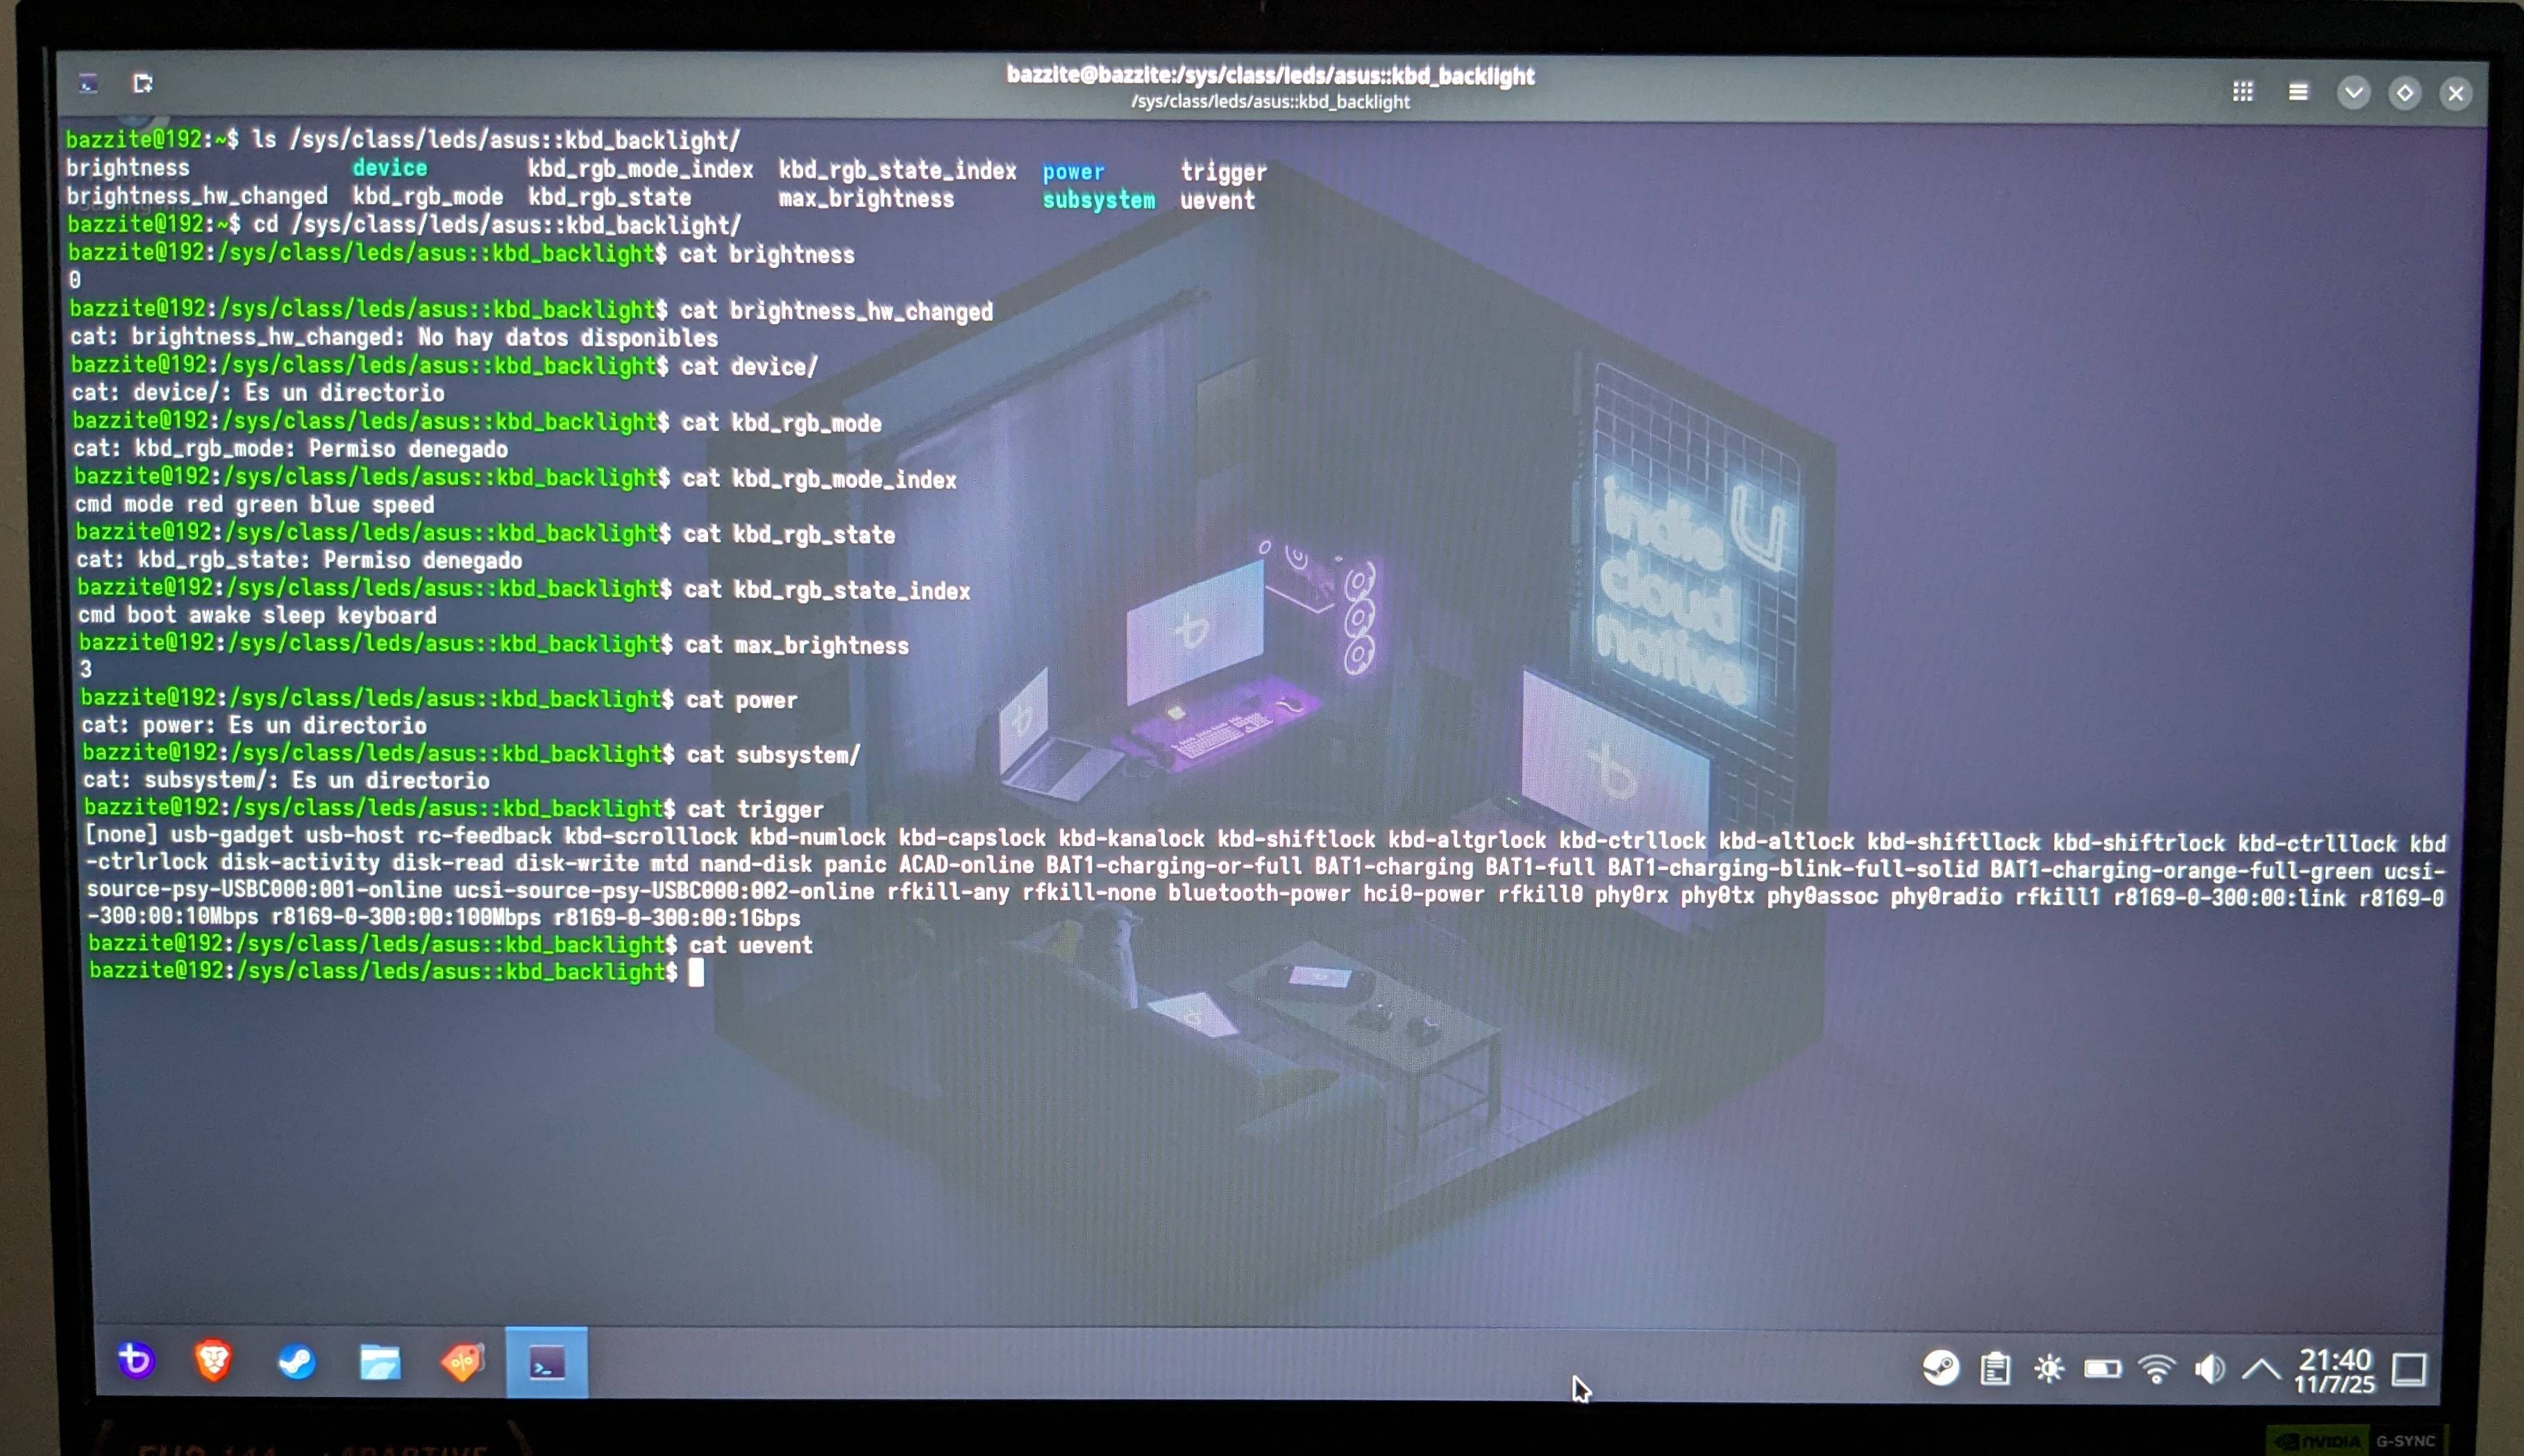Click the cyan 'subsystem' directory entry

pyautogui.click(x=1098, y=200)
